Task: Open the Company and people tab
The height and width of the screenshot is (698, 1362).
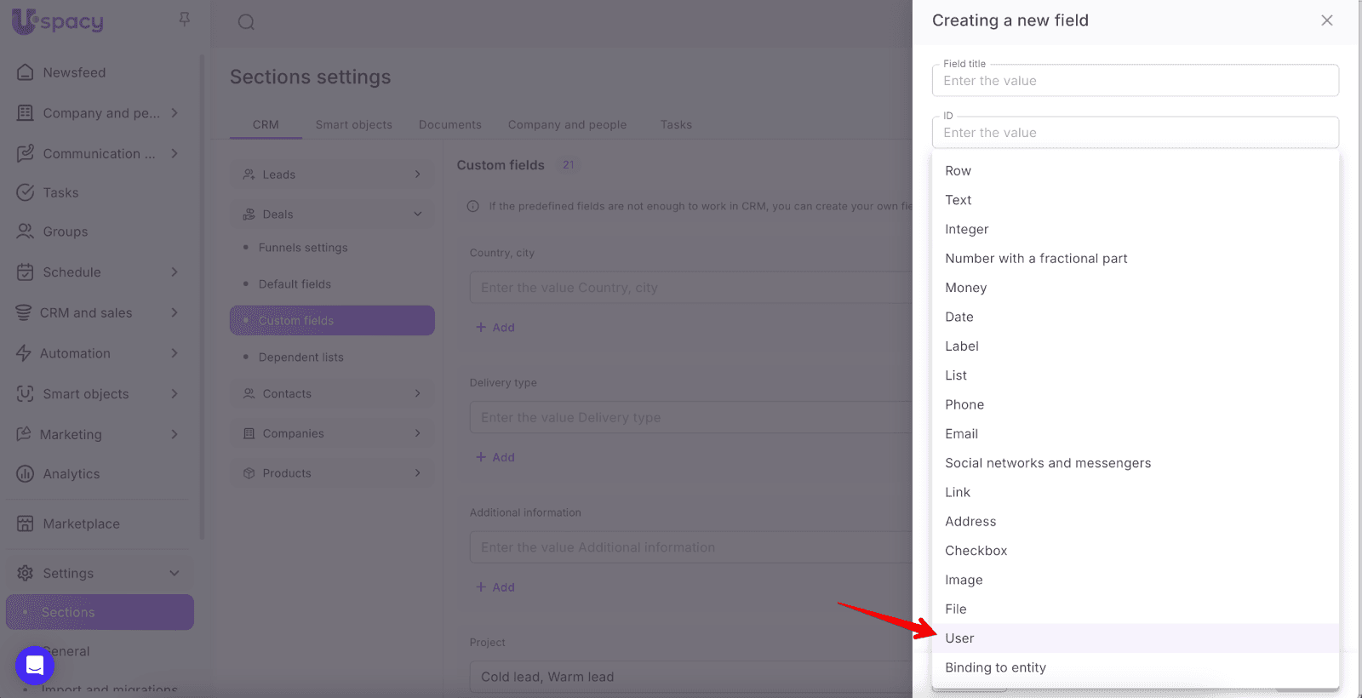Action: [x=567, y=124]
